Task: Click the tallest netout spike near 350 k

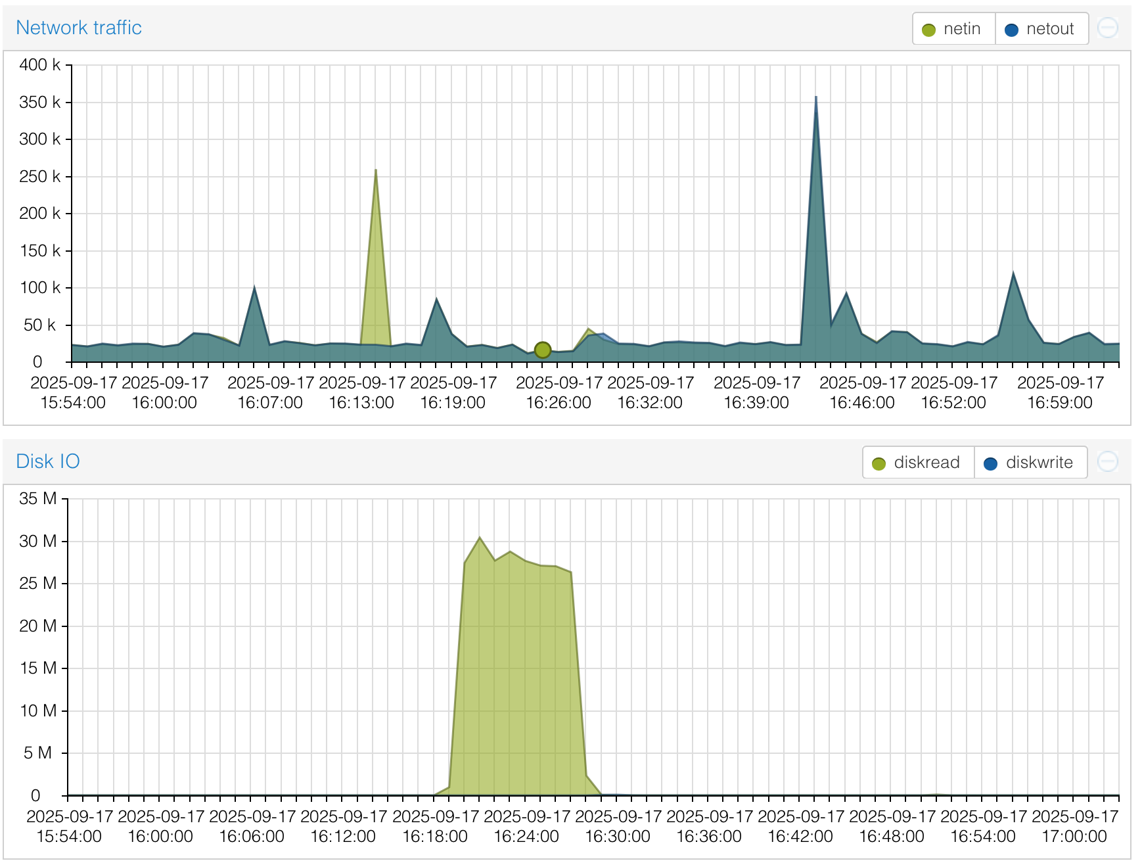Action: pos(816,98)
